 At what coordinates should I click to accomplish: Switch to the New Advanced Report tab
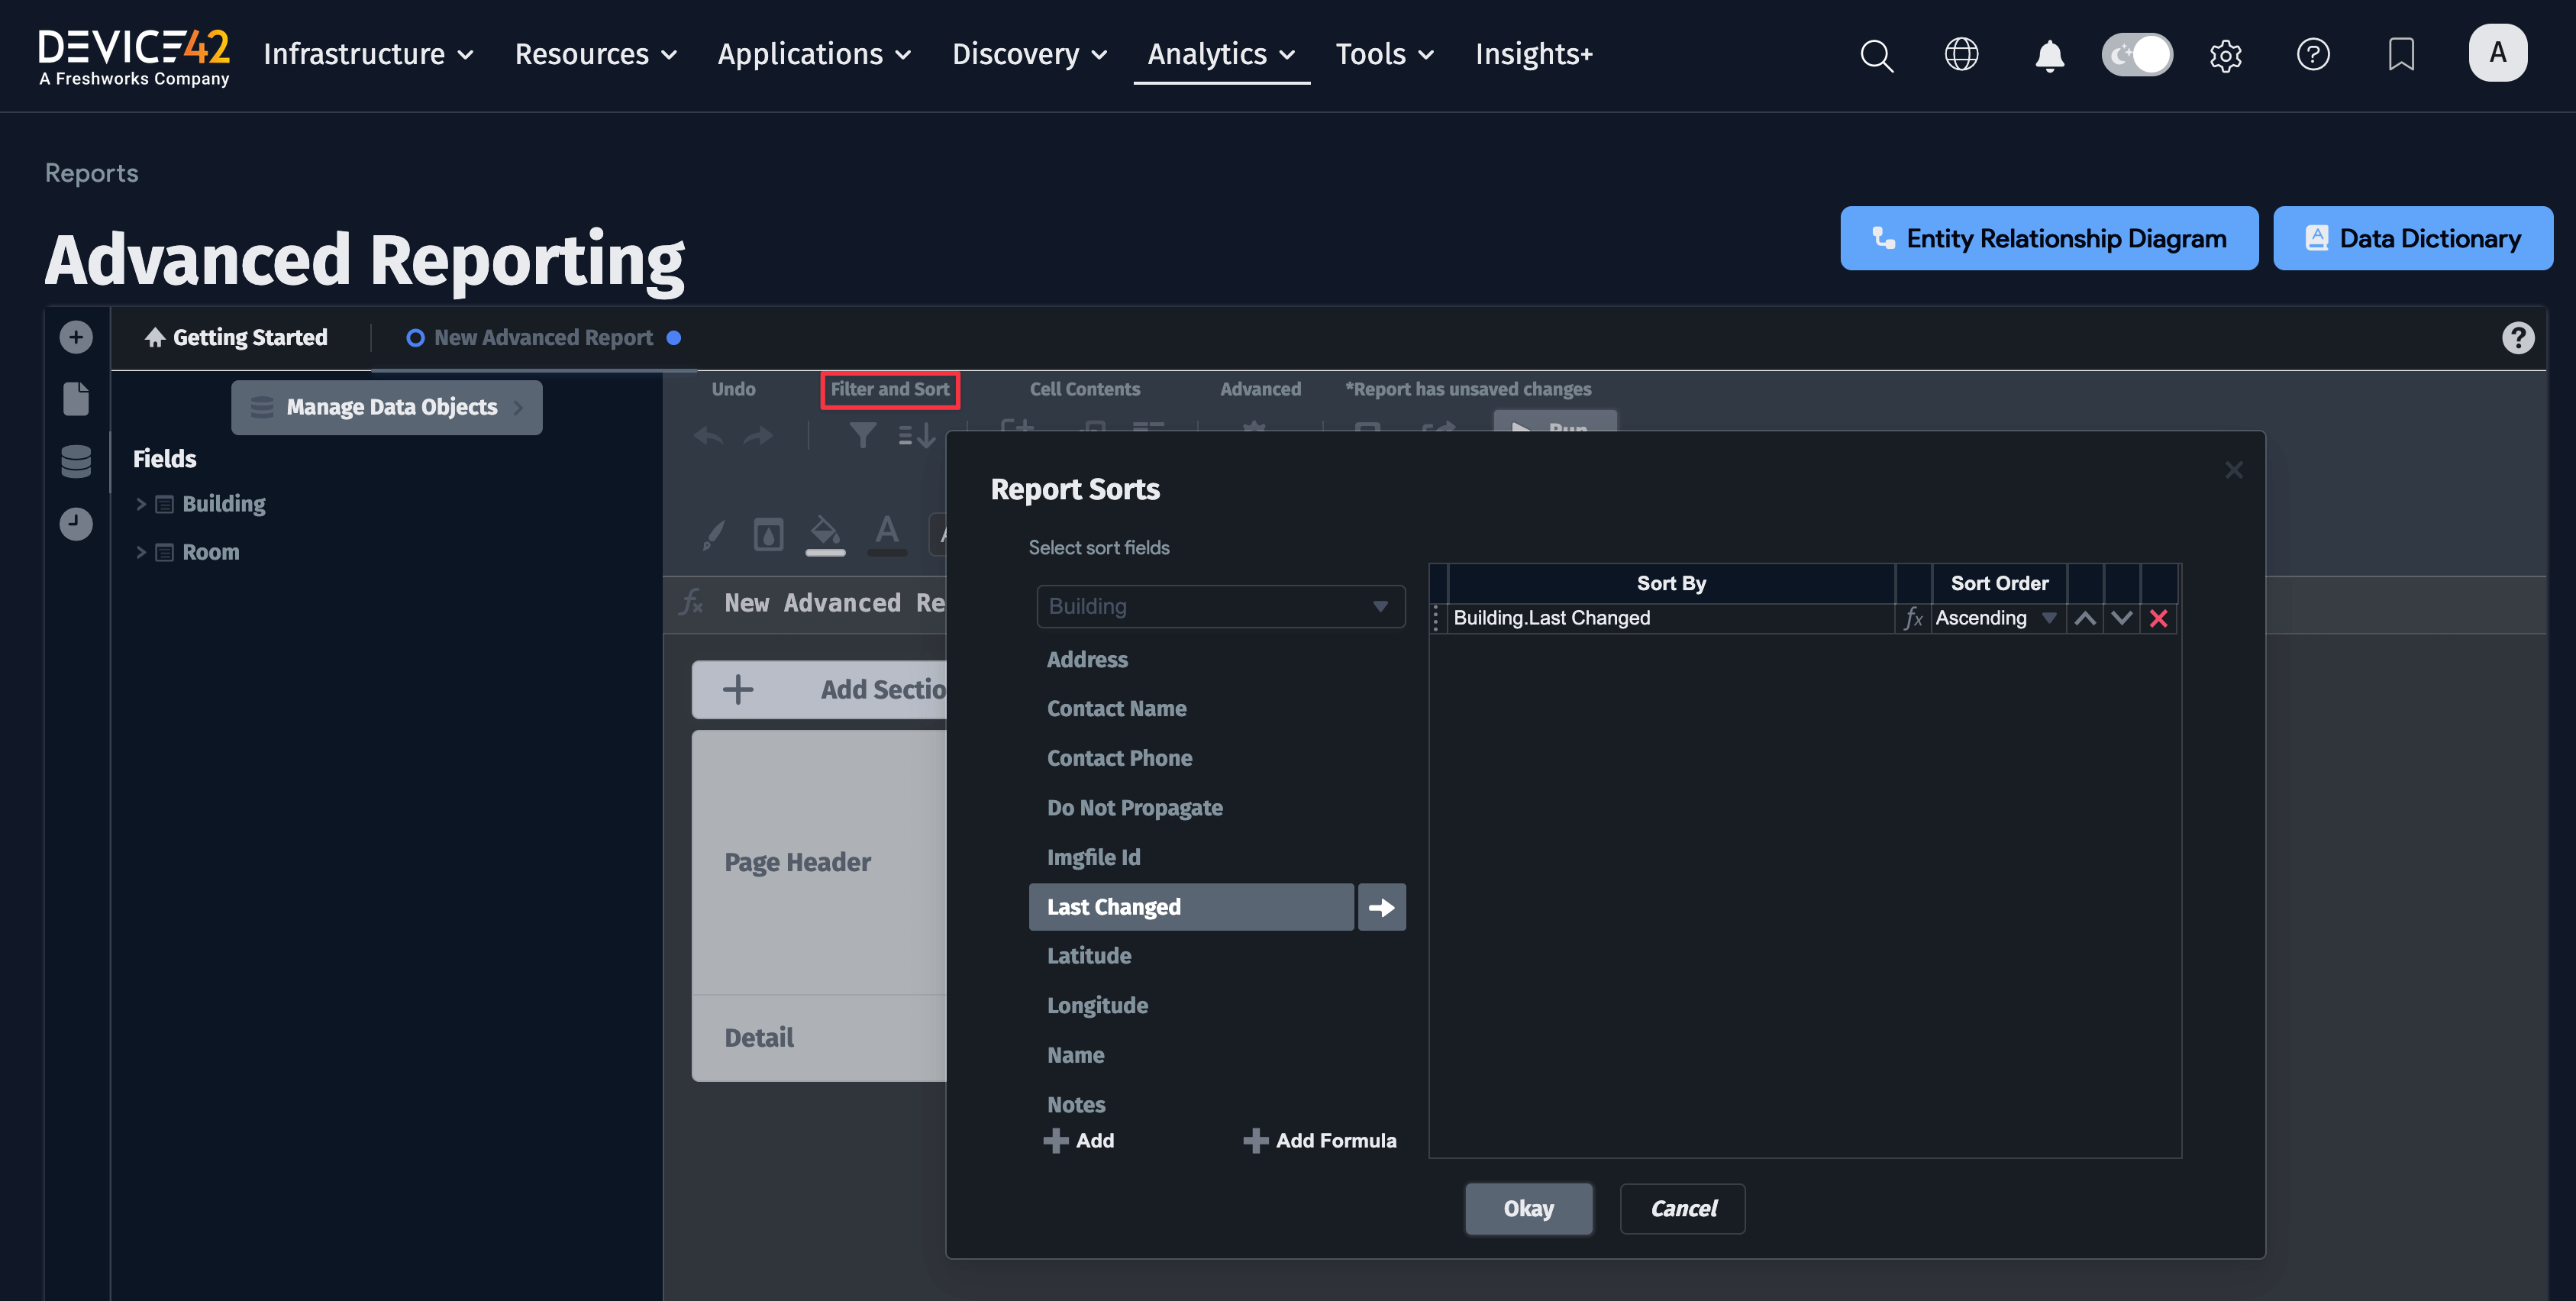click(543, 338)
